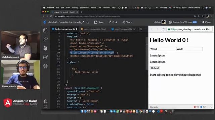
Task: Open Chrome three-dot menu
Action: click(x=211, y=16)
